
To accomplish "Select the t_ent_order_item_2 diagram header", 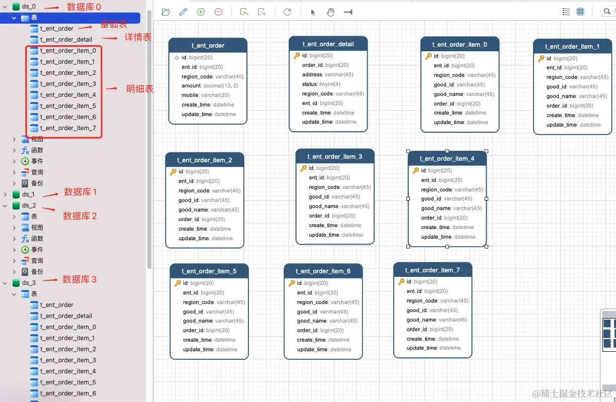I will (205, 160).
